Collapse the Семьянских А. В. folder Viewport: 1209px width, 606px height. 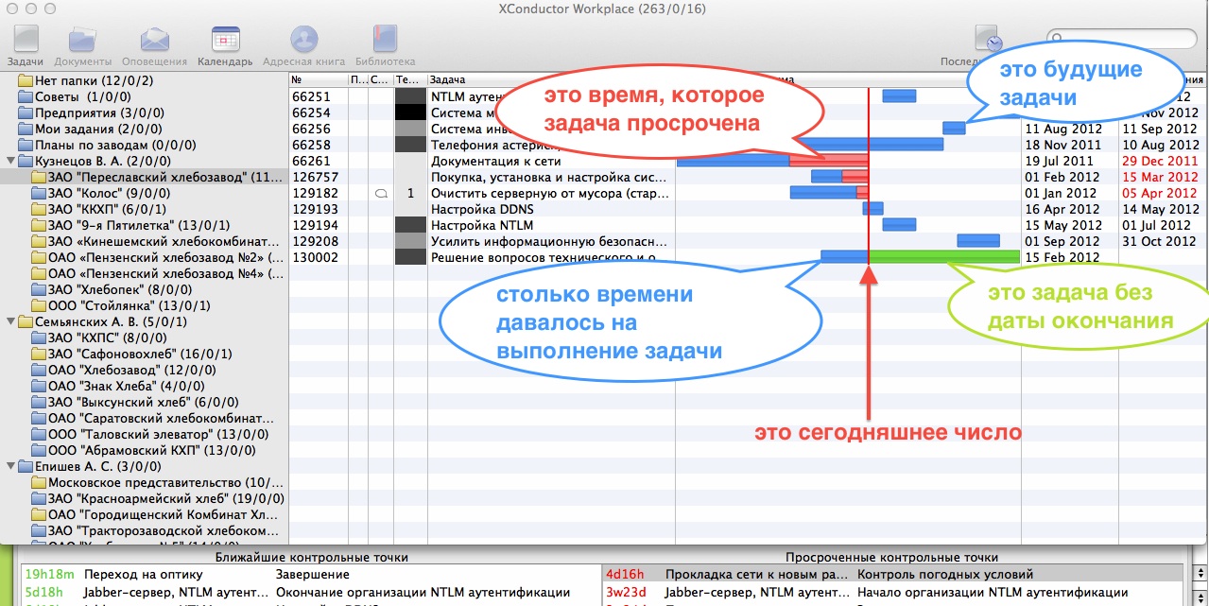click(x=10, y=321)
